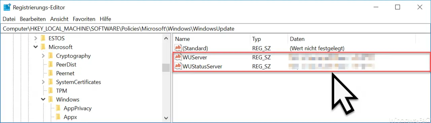Screen dimensions: 431x123
Task: Click the Peernet key label
Action: point(65,73)
